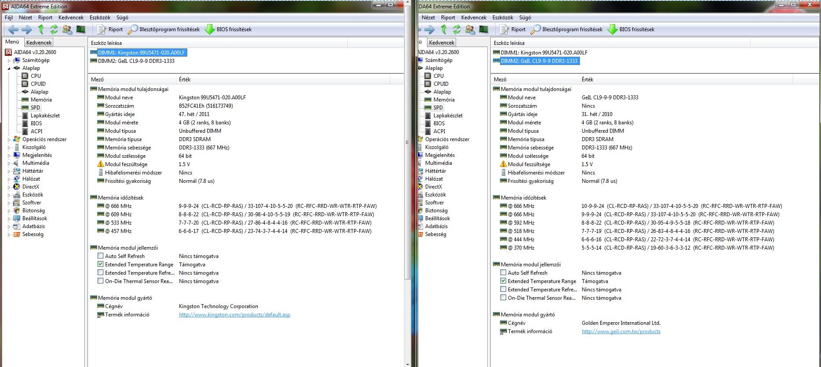Toggle On-Die Thermal Sensor checkbox, right window
Viewport: 821px width, 367px height.
[x=503, y=298]
